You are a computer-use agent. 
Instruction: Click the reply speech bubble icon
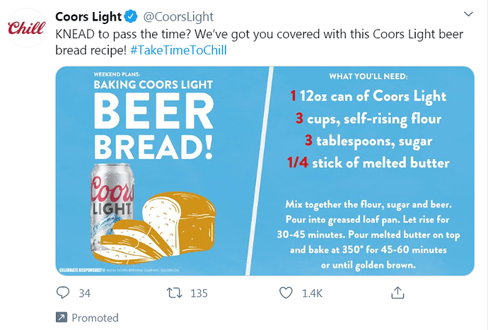(63, 293)
